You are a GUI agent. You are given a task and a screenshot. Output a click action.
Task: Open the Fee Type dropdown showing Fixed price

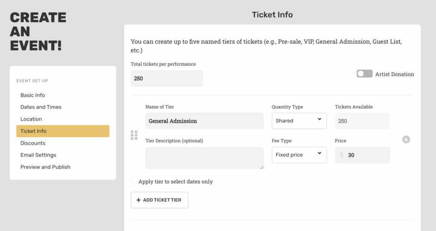tap(299, 155)
